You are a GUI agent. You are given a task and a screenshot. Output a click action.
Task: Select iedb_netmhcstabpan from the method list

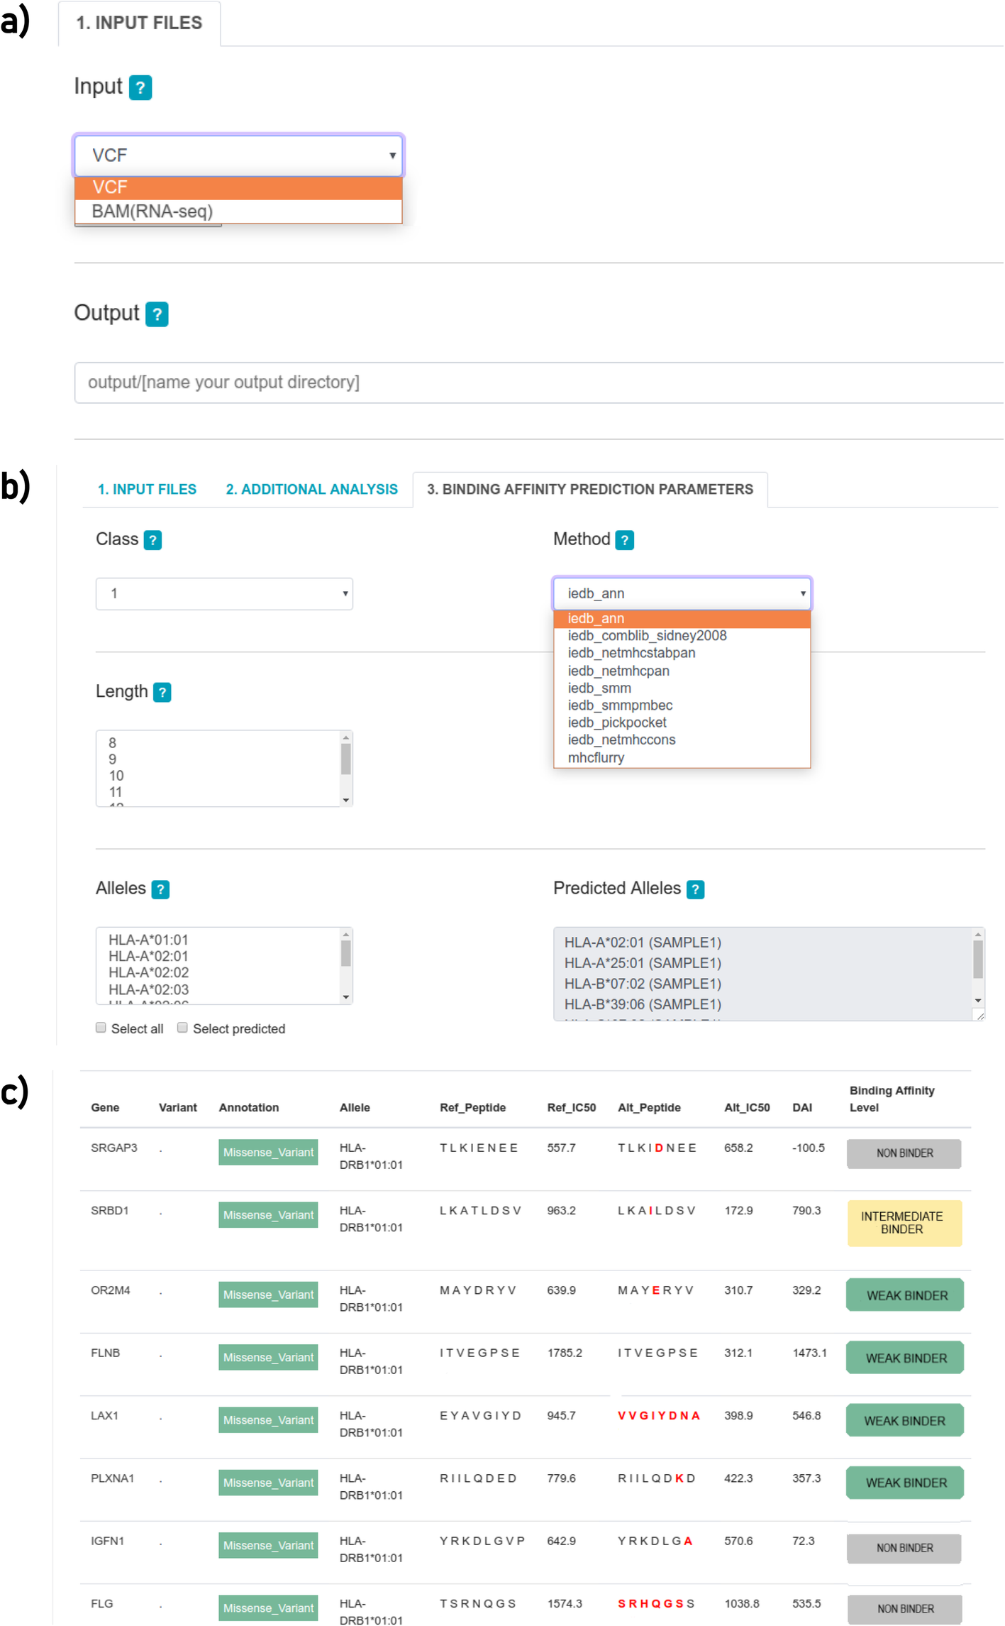click(x=682, y=653)
